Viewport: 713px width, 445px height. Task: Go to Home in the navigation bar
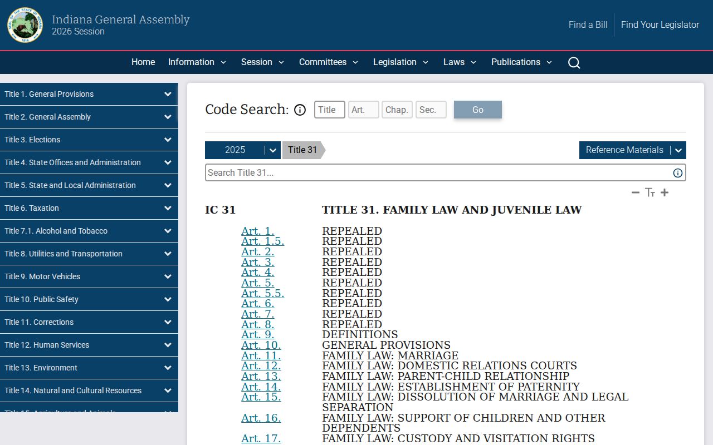143,62
